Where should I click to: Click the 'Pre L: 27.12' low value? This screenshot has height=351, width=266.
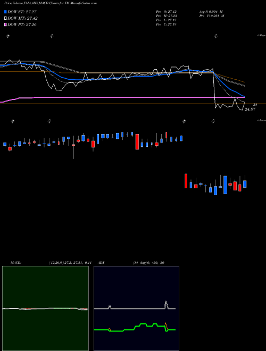[166, 20]
